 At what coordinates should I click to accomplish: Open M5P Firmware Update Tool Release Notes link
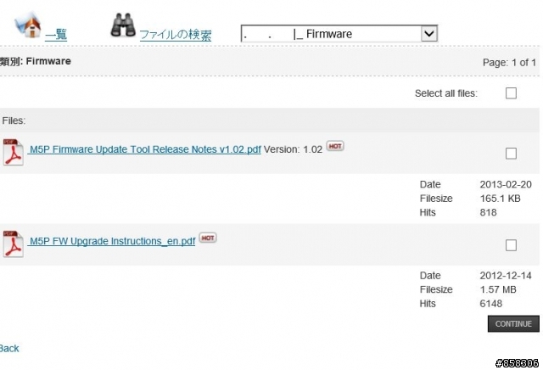pos(145,149)
